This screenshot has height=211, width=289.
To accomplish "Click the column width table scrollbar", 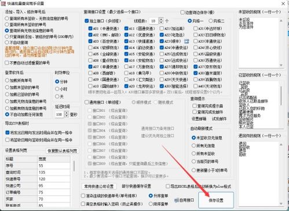I will pyautogui.click(x=74, y=166).
